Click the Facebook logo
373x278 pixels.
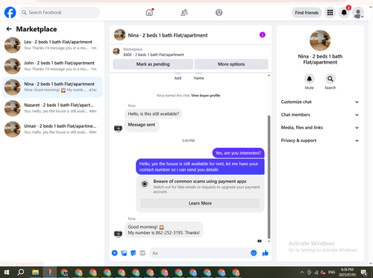coord(10,13)
